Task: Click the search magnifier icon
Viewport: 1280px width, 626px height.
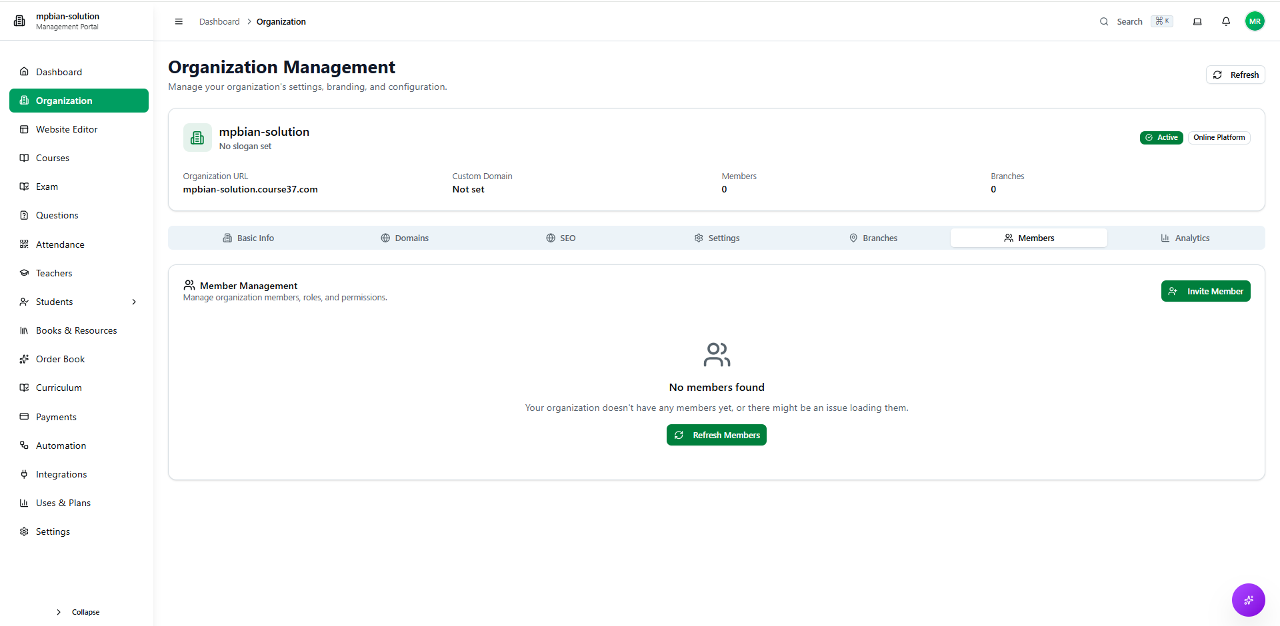Action: 1104,21
